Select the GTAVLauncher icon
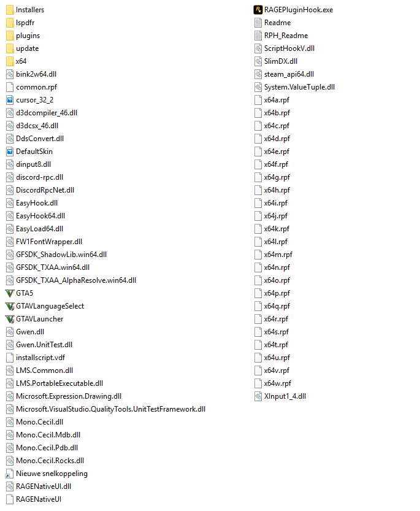 (10, 319)
